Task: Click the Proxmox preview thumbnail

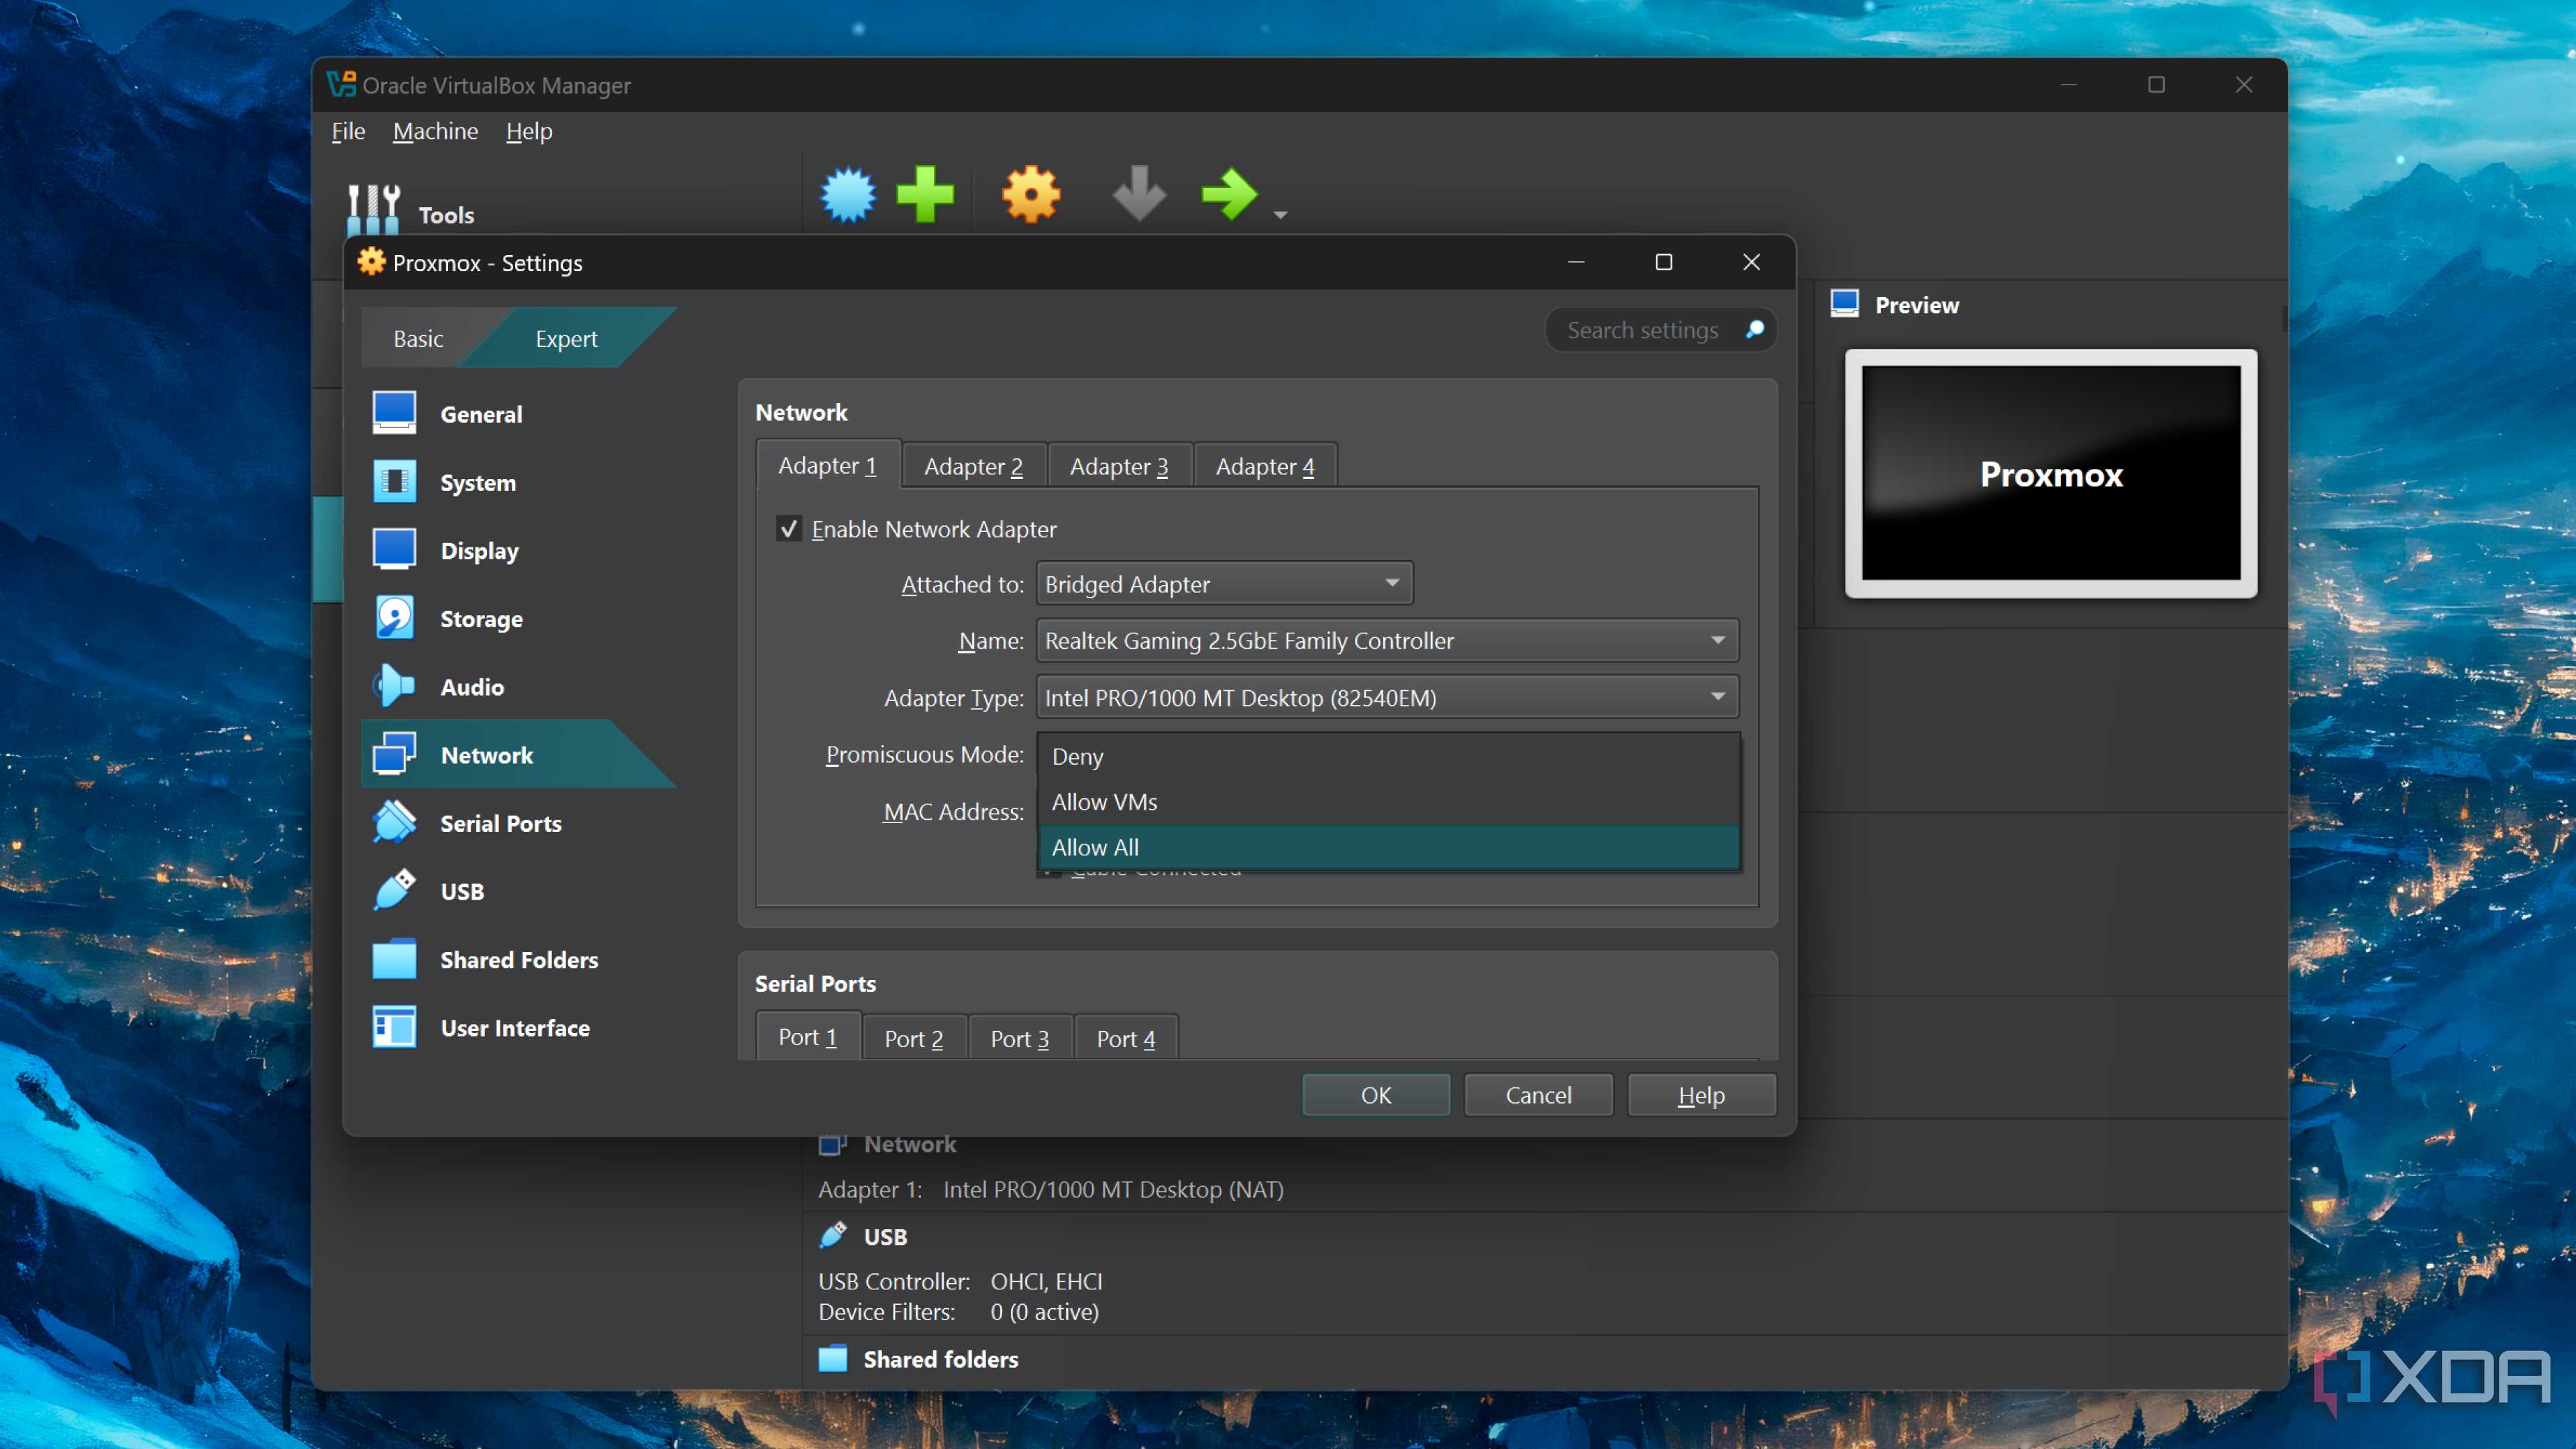Action: tap(2051, 473)
